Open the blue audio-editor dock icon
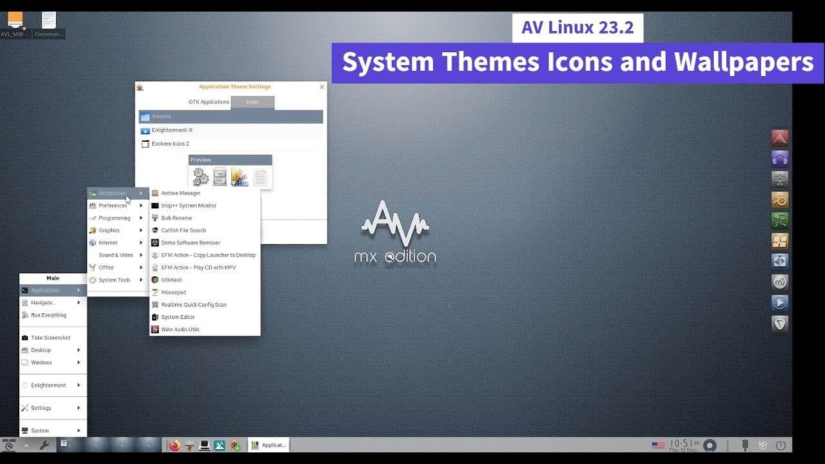This screenshot has width=825, height=464. (x=780, y=262)
